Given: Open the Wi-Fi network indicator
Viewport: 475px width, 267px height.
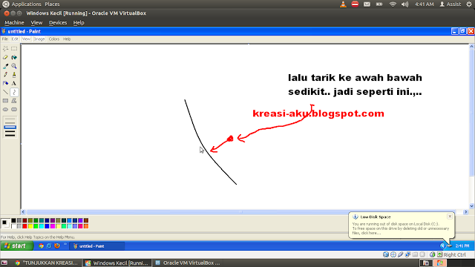Looking at the screenshot, I should click(x=393, y=4).
